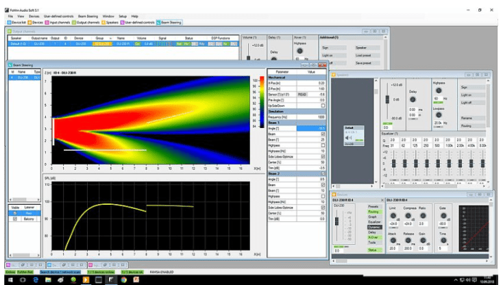Viewport: 503px width, 285px height.
Task: Open the Setup menu
Action: point(122,15)
